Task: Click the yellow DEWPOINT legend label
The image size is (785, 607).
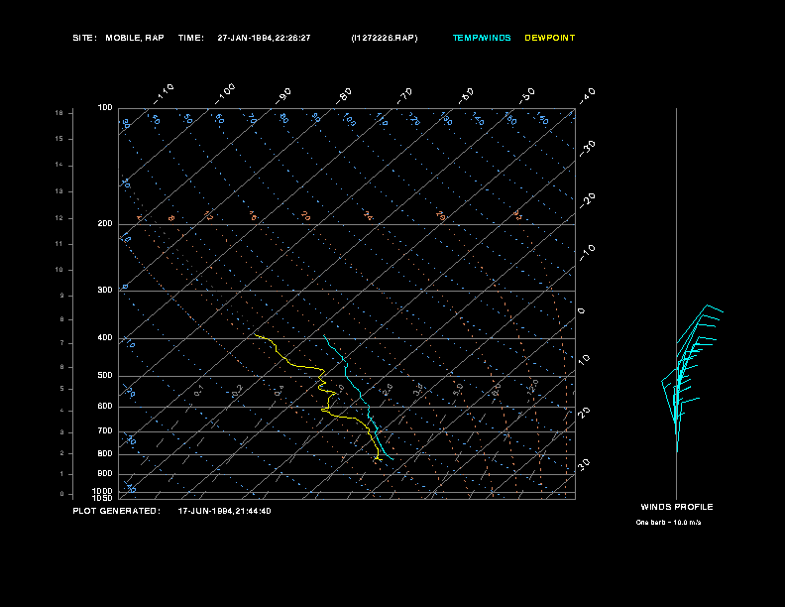Action: tap(550, 38)
